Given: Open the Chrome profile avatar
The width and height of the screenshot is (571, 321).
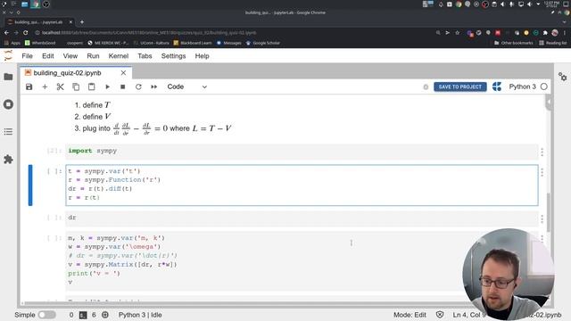Looking at the screenshot, I should tap(555, 33).
